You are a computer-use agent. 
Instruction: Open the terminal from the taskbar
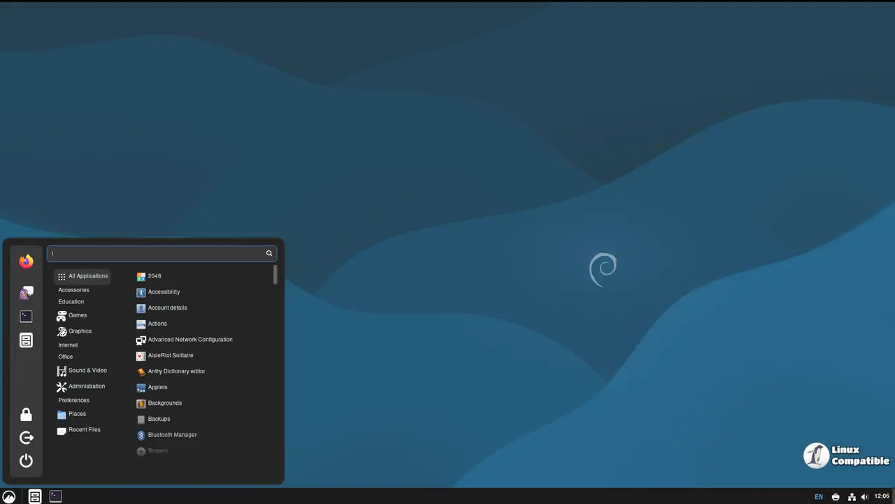pyautogui.click(x=55, y=496)
